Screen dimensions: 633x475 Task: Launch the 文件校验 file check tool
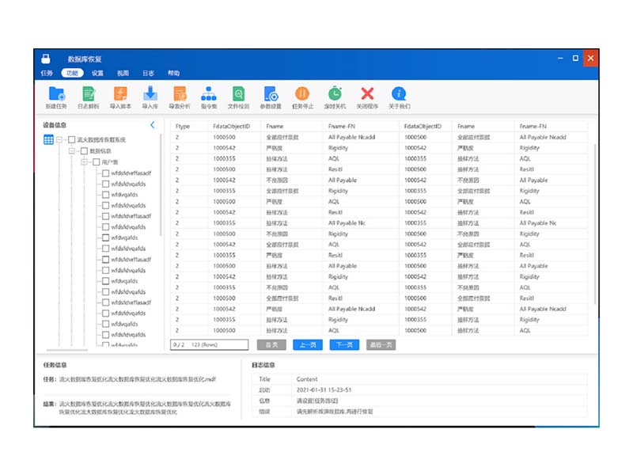pyautogui.click(x=238, y=94)
